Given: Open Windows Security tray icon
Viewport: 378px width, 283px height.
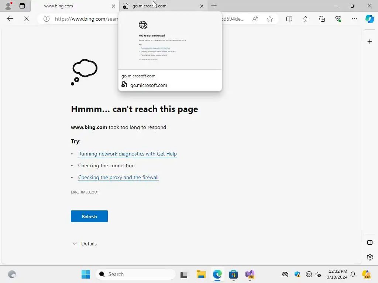Looking at the screenshot, I should [297, 274].
